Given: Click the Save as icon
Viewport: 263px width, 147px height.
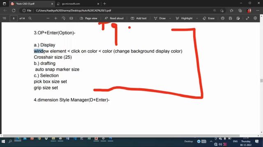Looking at the screenshot, I should click(238, 18).
